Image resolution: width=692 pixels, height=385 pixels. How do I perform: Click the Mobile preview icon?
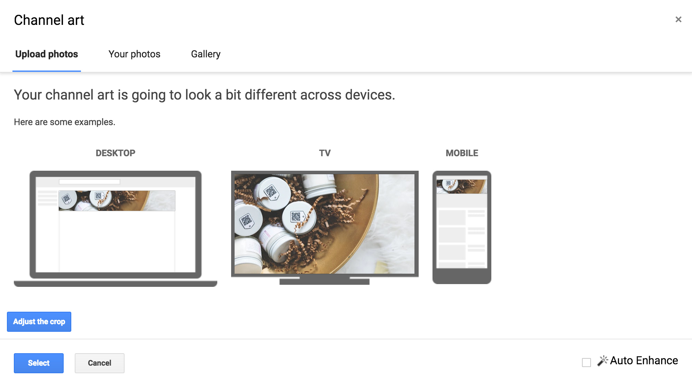click(x=462, y=223)
